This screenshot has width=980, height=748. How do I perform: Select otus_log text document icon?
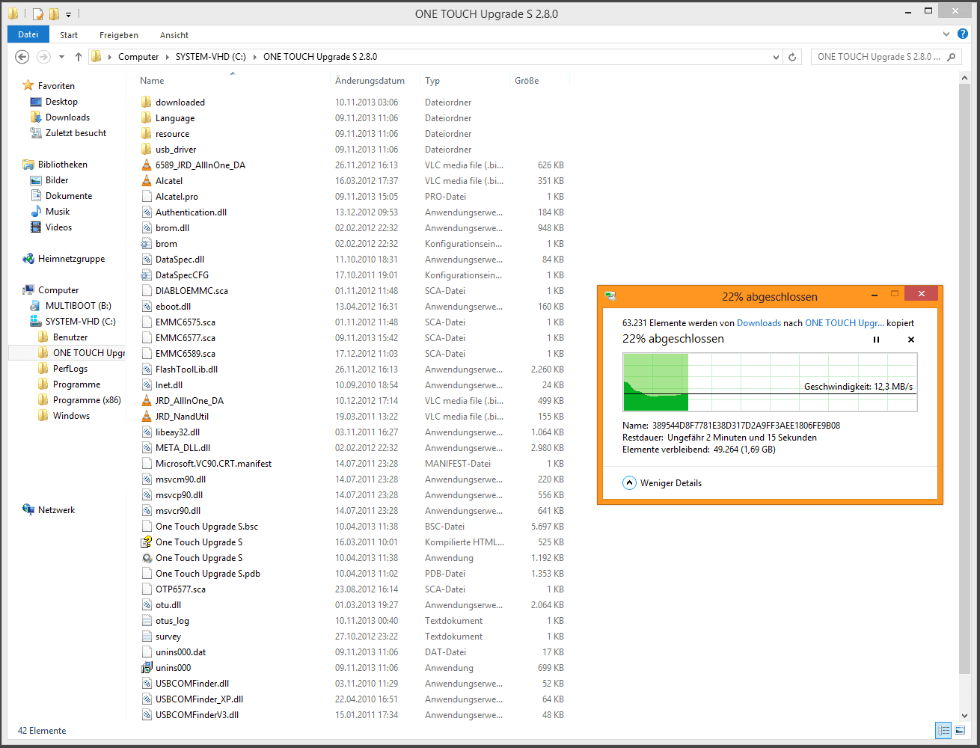[x=147, y=621]
